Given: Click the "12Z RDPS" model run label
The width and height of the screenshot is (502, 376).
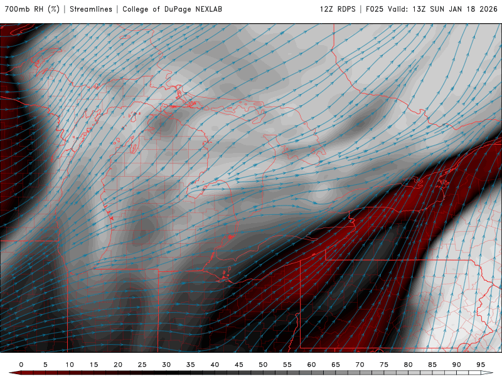Looking at the screenshot, I should pyautogui.click(x=338, y=9).
